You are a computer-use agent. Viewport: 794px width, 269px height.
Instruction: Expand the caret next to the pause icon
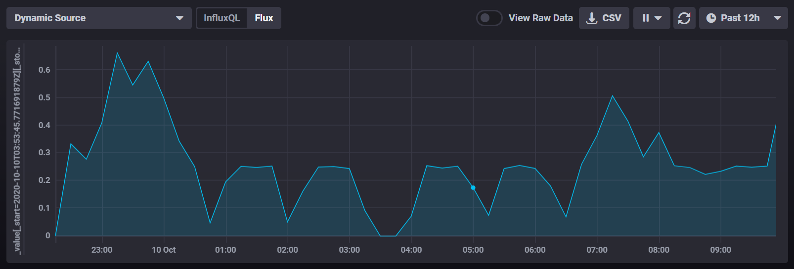pos(658,18)
